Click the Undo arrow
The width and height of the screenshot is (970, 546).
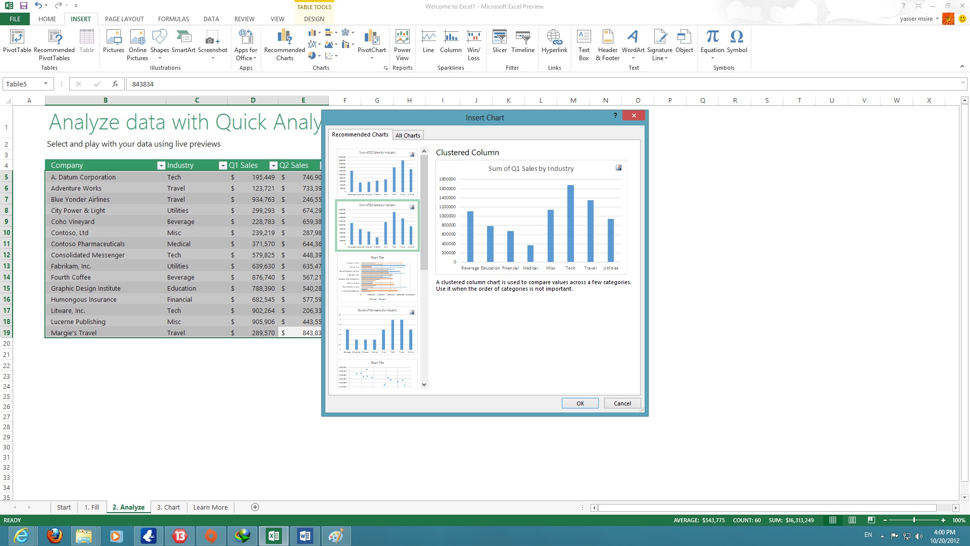(x=38, y=6)
